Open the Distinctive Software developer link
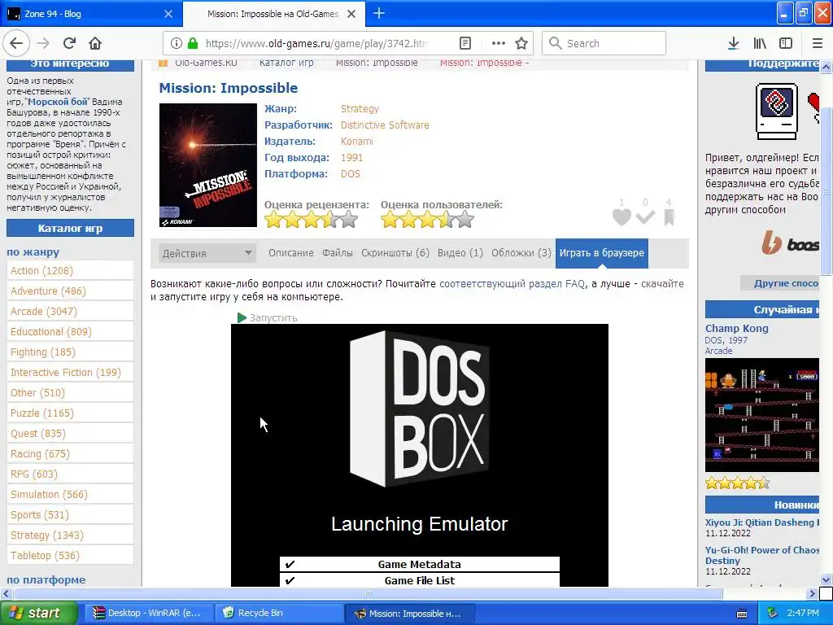 [x=385, y=125]
